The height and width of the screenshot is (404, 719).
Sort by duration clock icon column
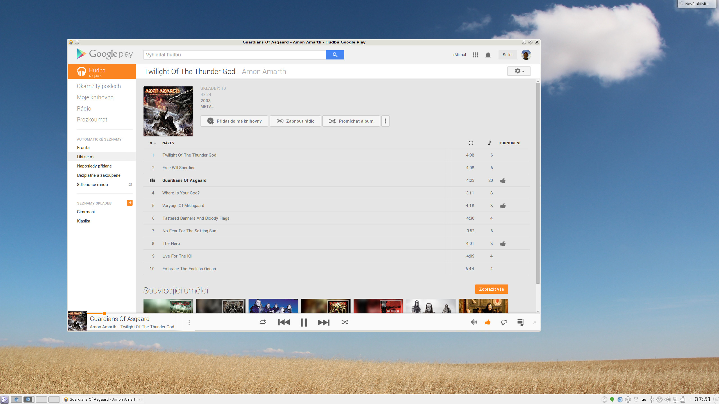coord(471,143)
